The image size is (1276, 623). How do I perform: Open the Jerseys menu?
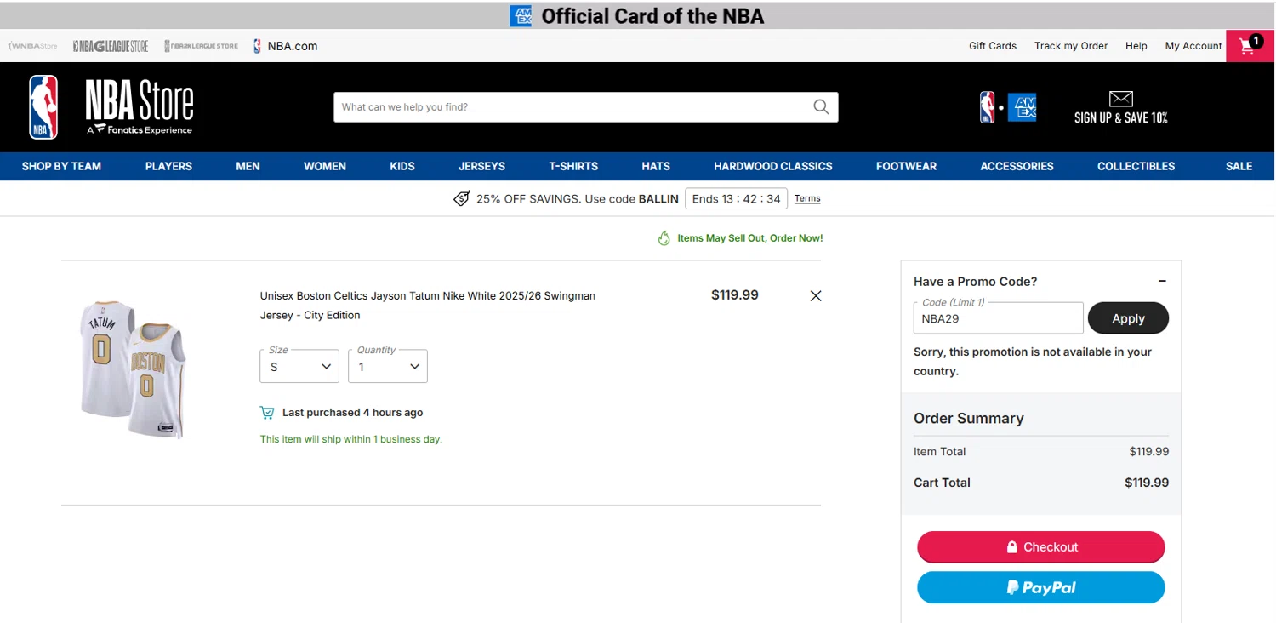coord(481,166)
